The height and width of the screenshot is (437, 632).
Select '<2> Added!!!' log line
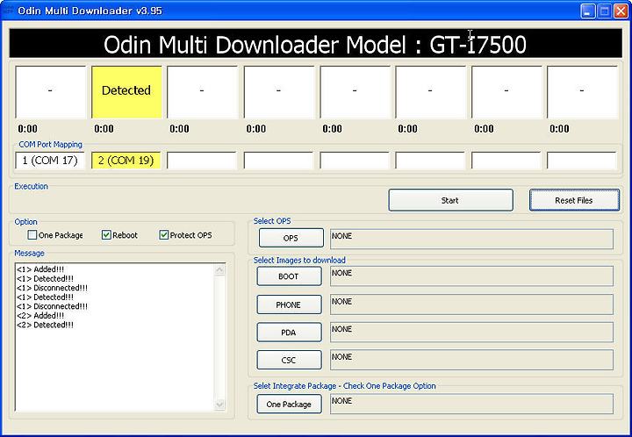(39, 315)
